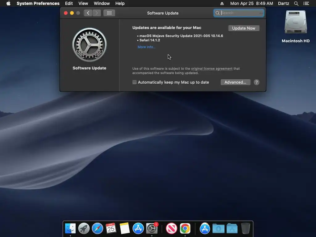The height and width of the screenshot is (237, 316).
Task: Open the More info... link
Action: click(x=147, y=47)
